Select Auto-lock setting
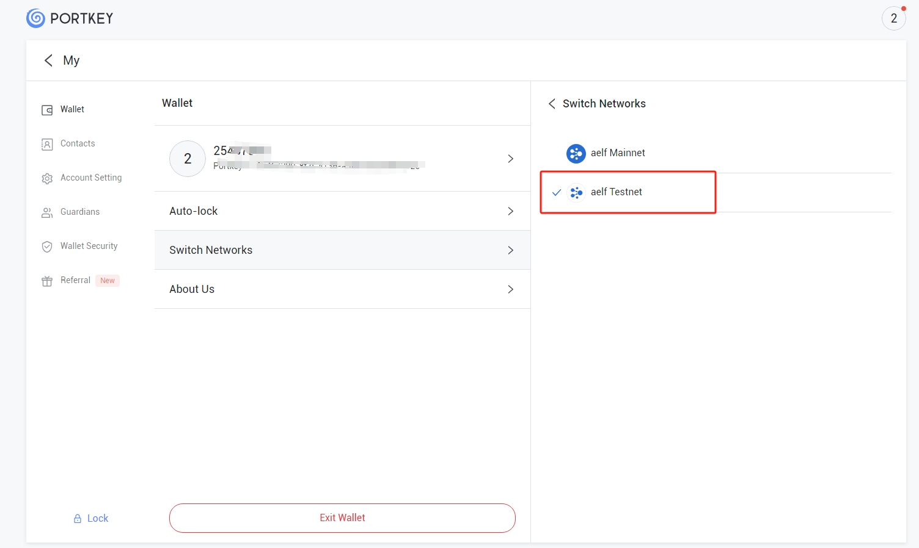Screen dimensions: 919x548 [x=342, y=211]
